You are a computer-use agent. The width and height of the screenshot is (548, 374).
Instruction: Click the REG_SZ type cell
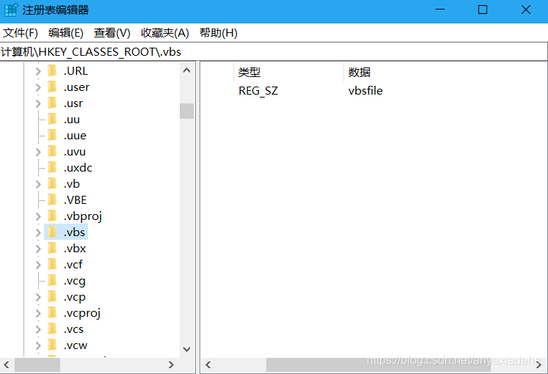click(x=258, y=91)
